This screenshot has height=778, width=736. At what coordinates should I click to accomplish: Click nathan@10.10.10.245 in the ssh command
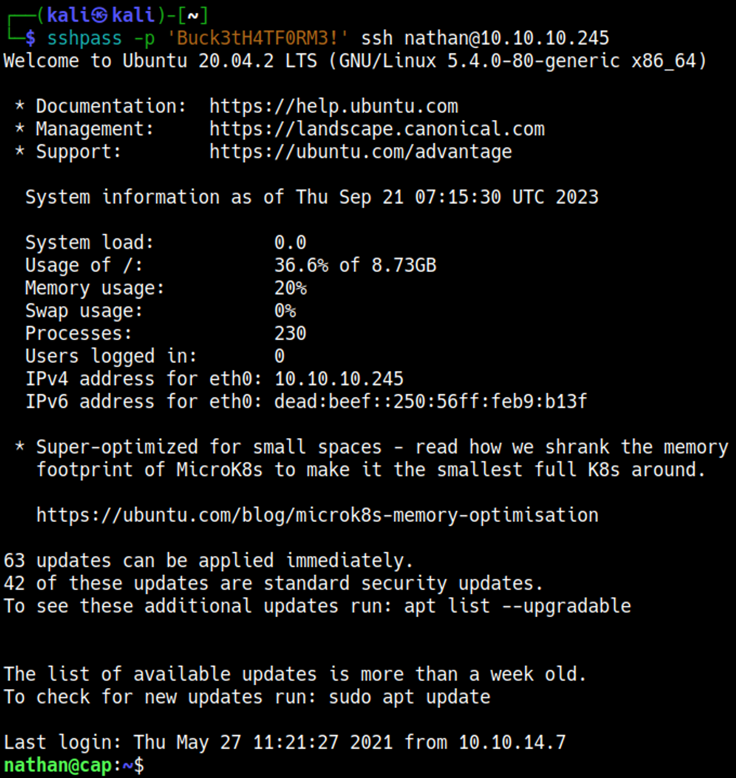(506, 38)
